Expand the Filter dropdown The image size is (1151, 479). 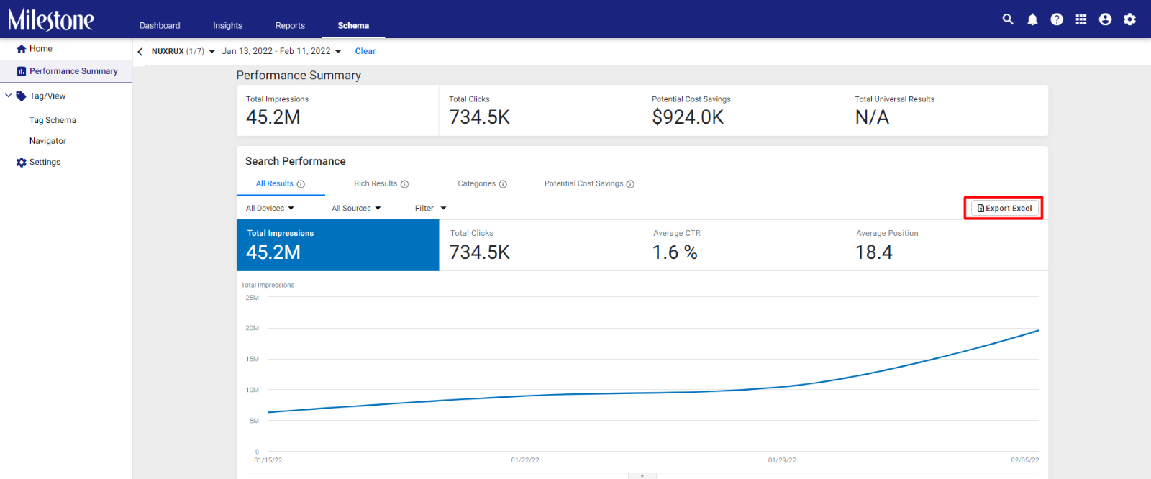tap(431, 209)
